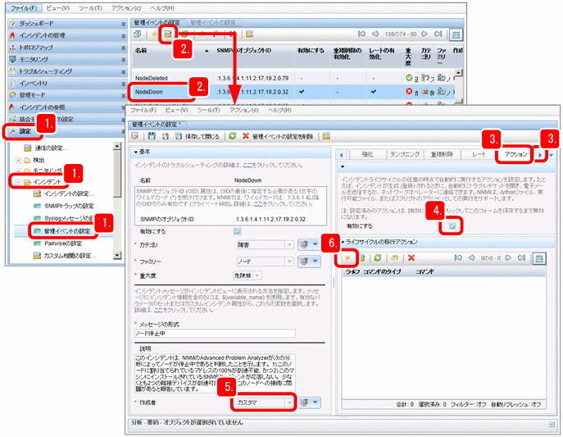Expand the インシデントの管理 workspace panel

[124, 35]
